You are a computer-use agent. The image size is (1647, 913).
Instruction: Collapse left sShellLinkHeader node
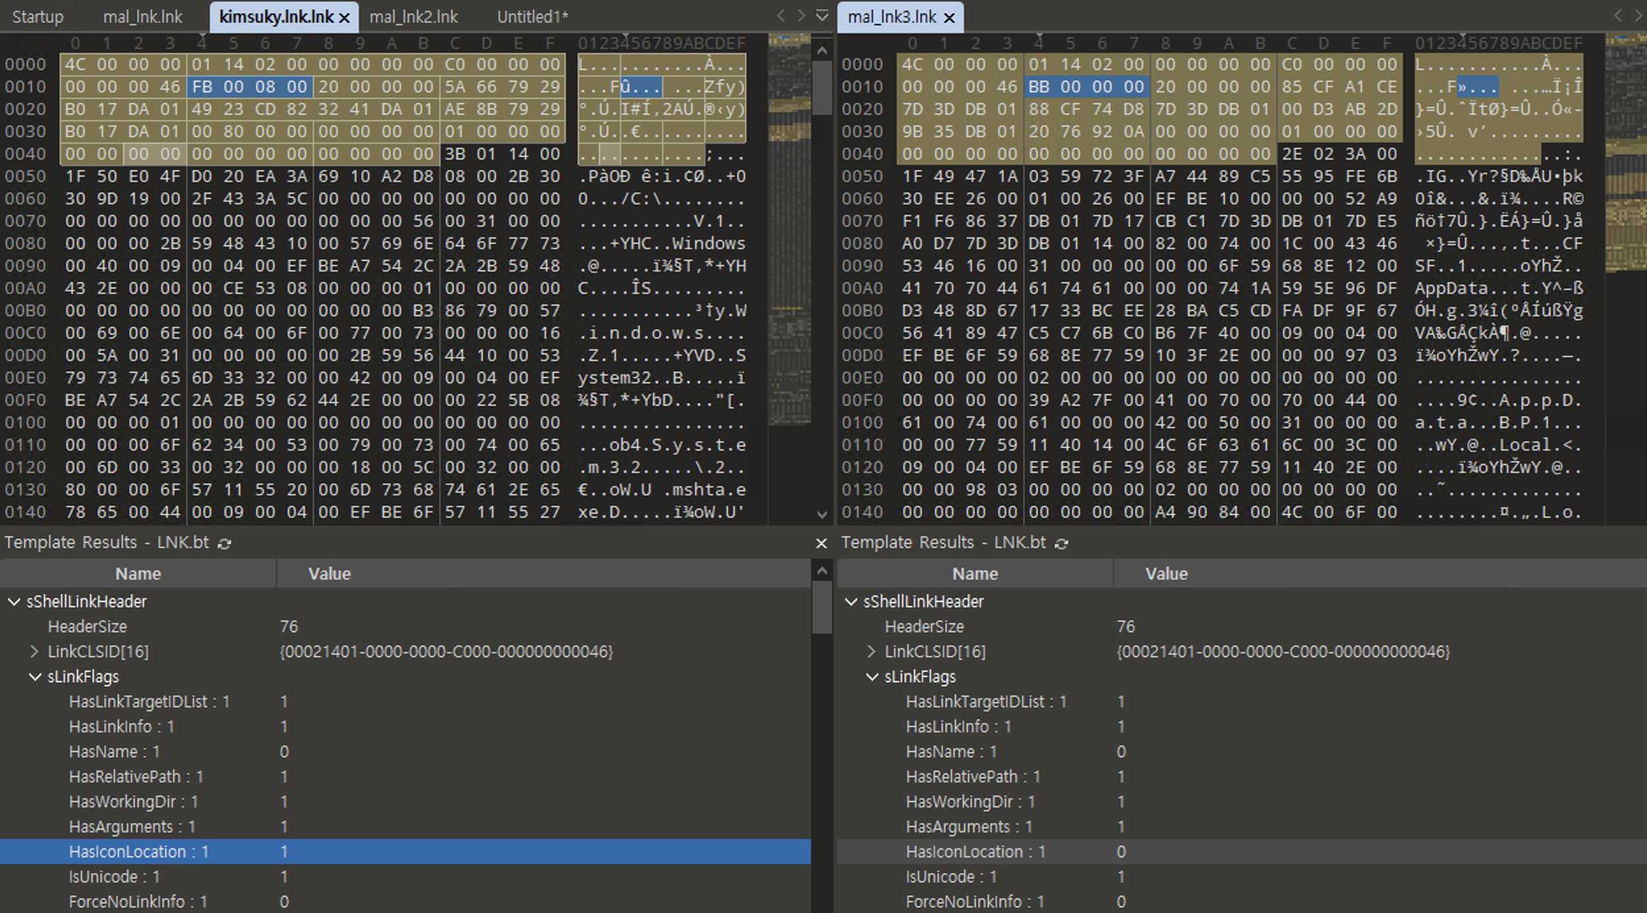(14, 601)
